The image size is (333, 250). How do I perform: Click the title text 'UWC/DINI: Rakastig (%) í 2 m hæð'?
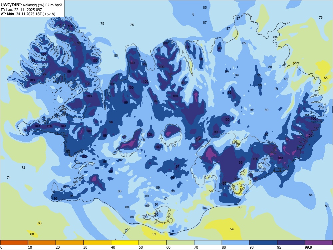[31, 5]
